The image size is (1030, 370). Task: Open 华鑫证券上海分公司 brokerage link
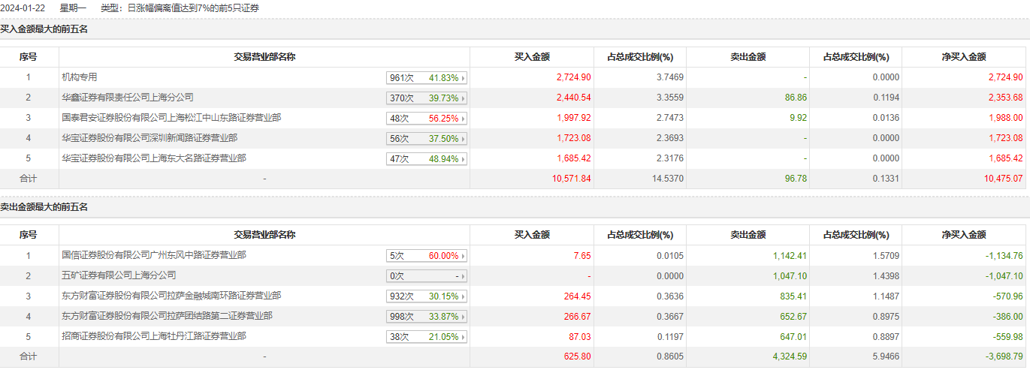[x=128, y=98]
